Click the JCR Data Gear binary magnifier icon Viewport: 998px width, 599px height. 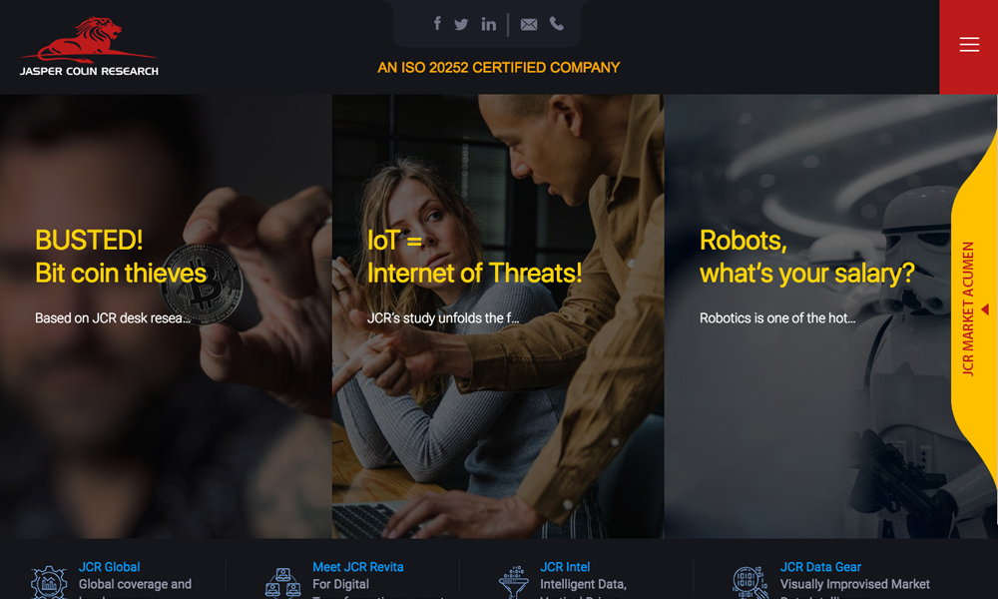[x=749, y=582]
